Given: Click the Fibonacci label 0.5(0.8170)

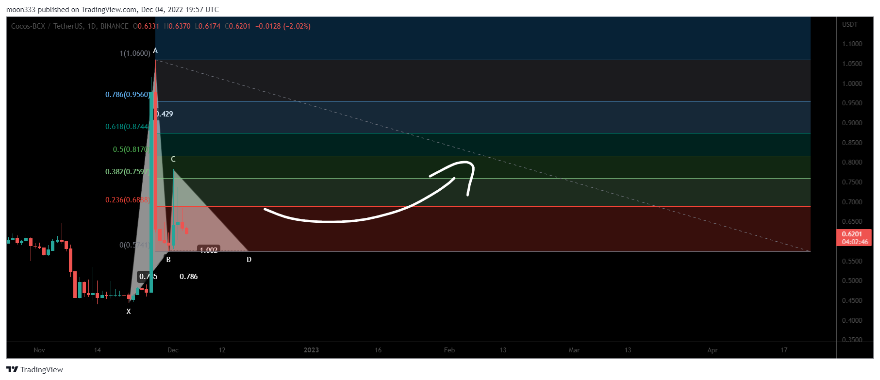Looking at the screenshot, I should tap(131, 149).
